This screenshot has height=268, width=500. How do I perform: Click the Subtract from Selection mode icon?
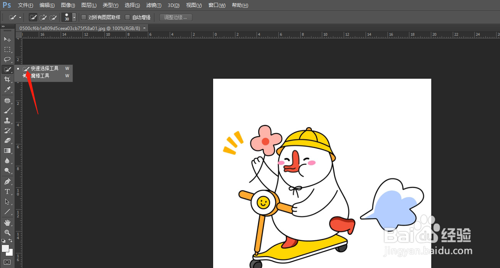(x=53, y=17)
